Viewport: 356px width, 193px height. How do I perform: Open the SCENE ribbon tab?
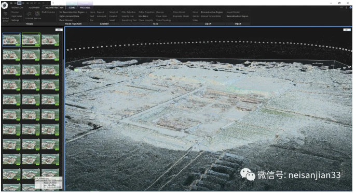click(x=72, y=8)
